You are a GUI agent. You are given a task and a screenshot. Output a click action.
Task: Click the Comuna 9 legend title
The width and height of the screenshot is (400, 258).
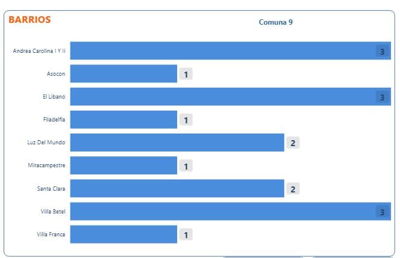[x=276, y=22]
